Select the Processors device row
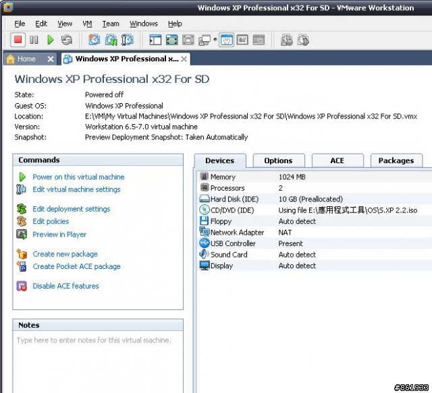432x393 pixels. [315, 188]
